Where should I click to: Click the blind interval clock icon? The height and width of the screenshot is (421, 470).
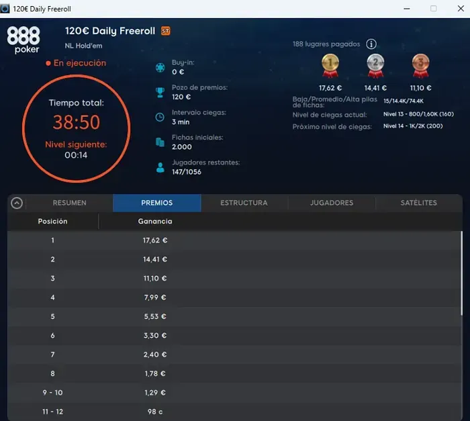[160, 118]
